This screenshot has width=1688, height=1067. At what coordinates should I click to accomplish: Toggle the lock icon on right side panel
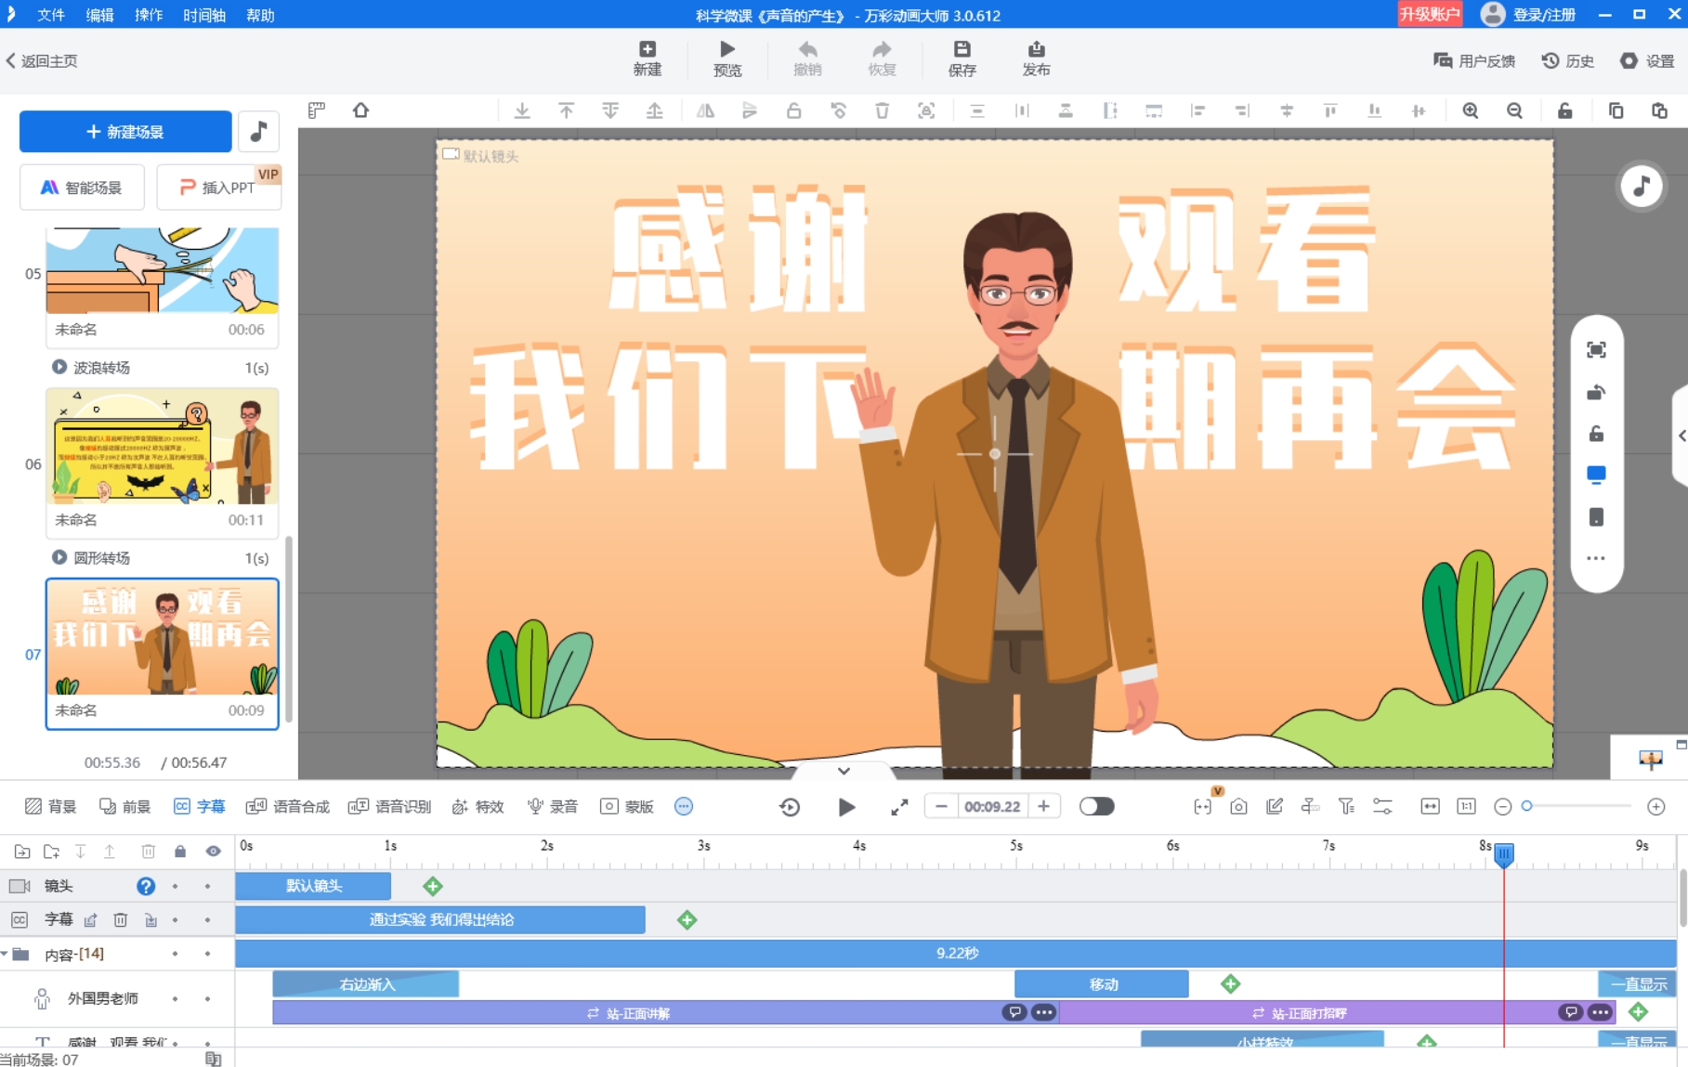click(1596, 434)
